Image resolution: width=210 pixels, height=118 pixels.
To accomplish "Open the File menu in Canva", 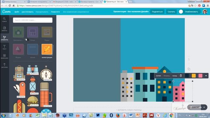I will [x=17, y=12].
